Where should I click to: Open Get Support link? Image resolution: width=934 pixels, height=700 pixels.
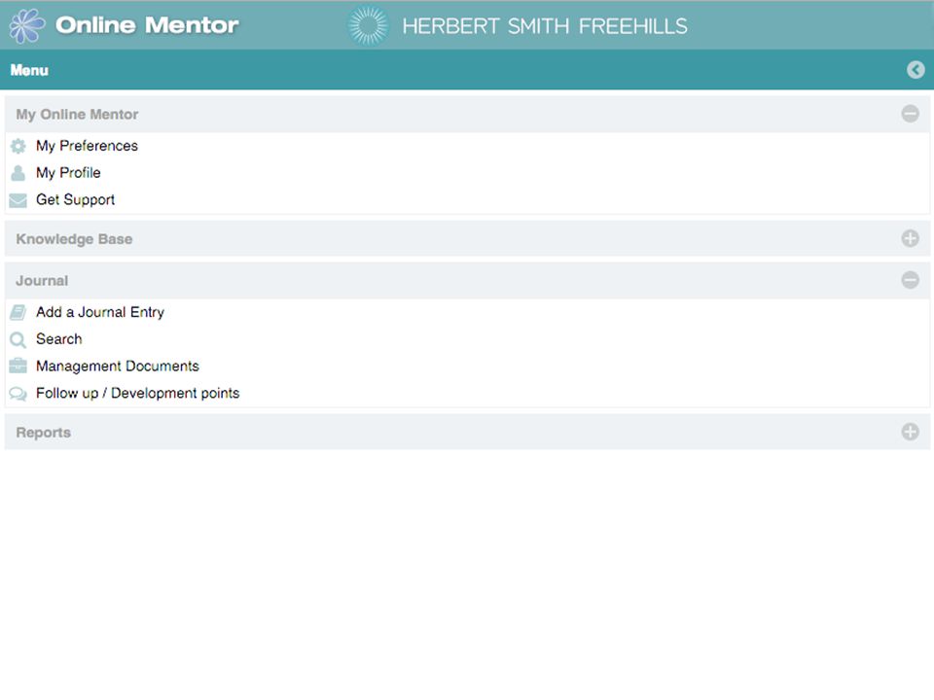(x=76, y=200)
